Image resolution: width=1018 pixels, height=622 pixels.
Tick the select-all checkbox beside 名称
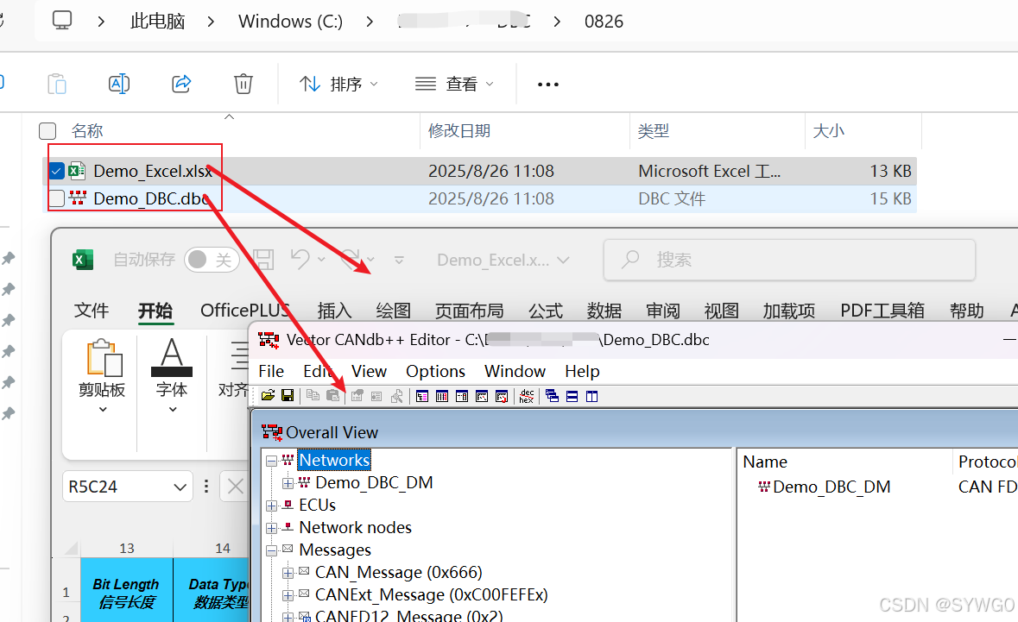coord(47,131)
